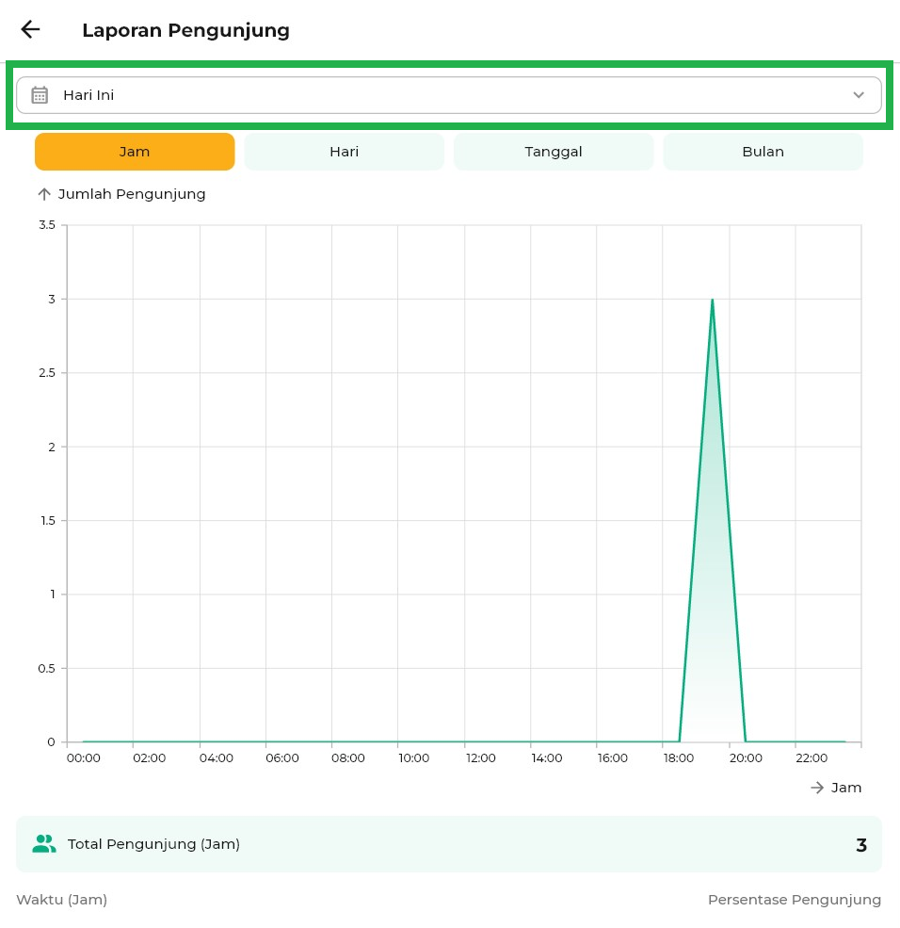The image size is (900, 928).
Task: Click the Persentase Pengunjung column header
Action: click(x=794, y=900)
